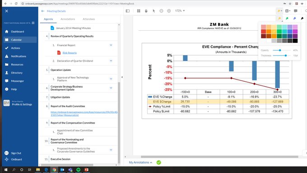This screenshot has height=173, width=307.
Task: Select the pointer selection tool
Action: [153, 11]
